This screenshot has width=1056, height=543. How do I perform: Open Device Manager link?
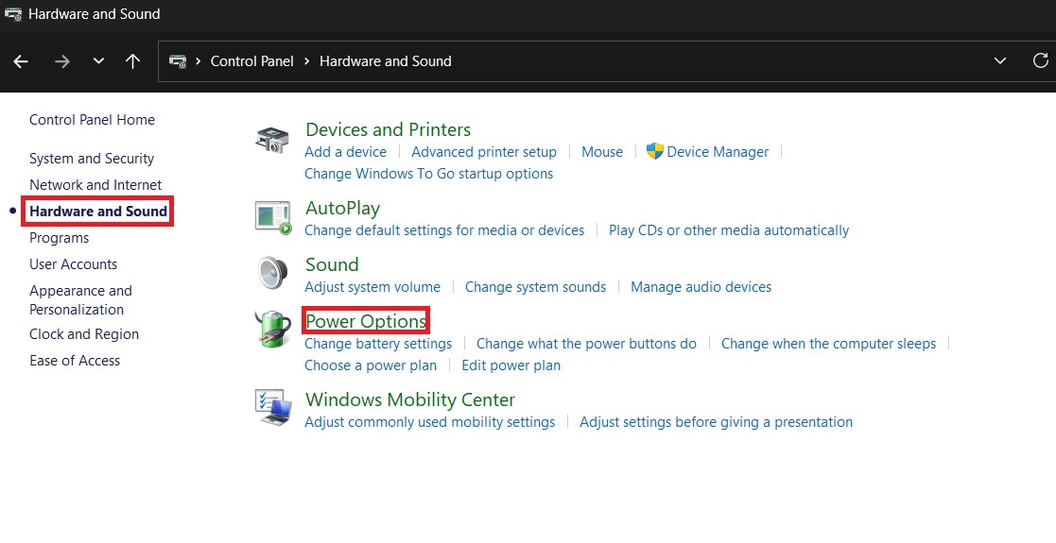718,152
